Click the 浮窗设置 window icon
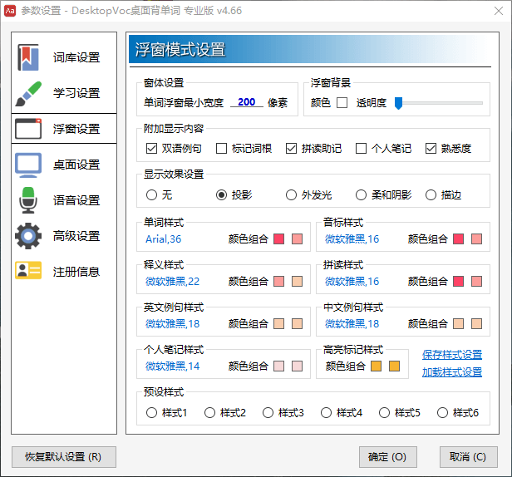 [28, 129]
